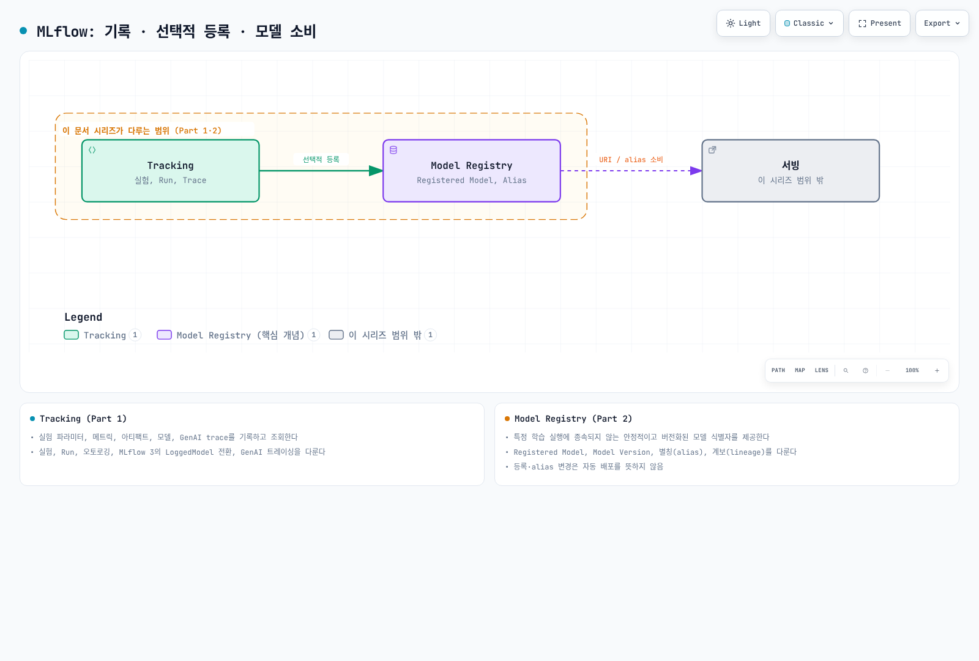The height and width of the screenshot is (661, 979).
Task: Click the bullet starting 특정 학습 실행에
Action: (641, 437)
